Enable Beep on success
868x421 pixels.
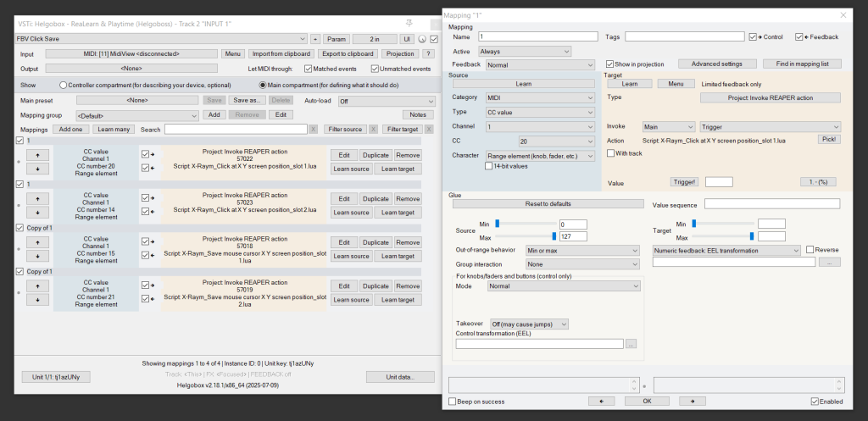453,402
